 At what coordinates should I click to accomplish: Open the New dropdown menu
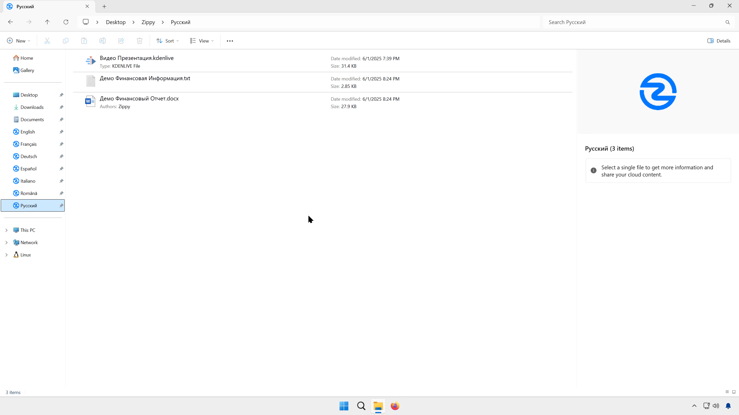[x=19, y=41]
